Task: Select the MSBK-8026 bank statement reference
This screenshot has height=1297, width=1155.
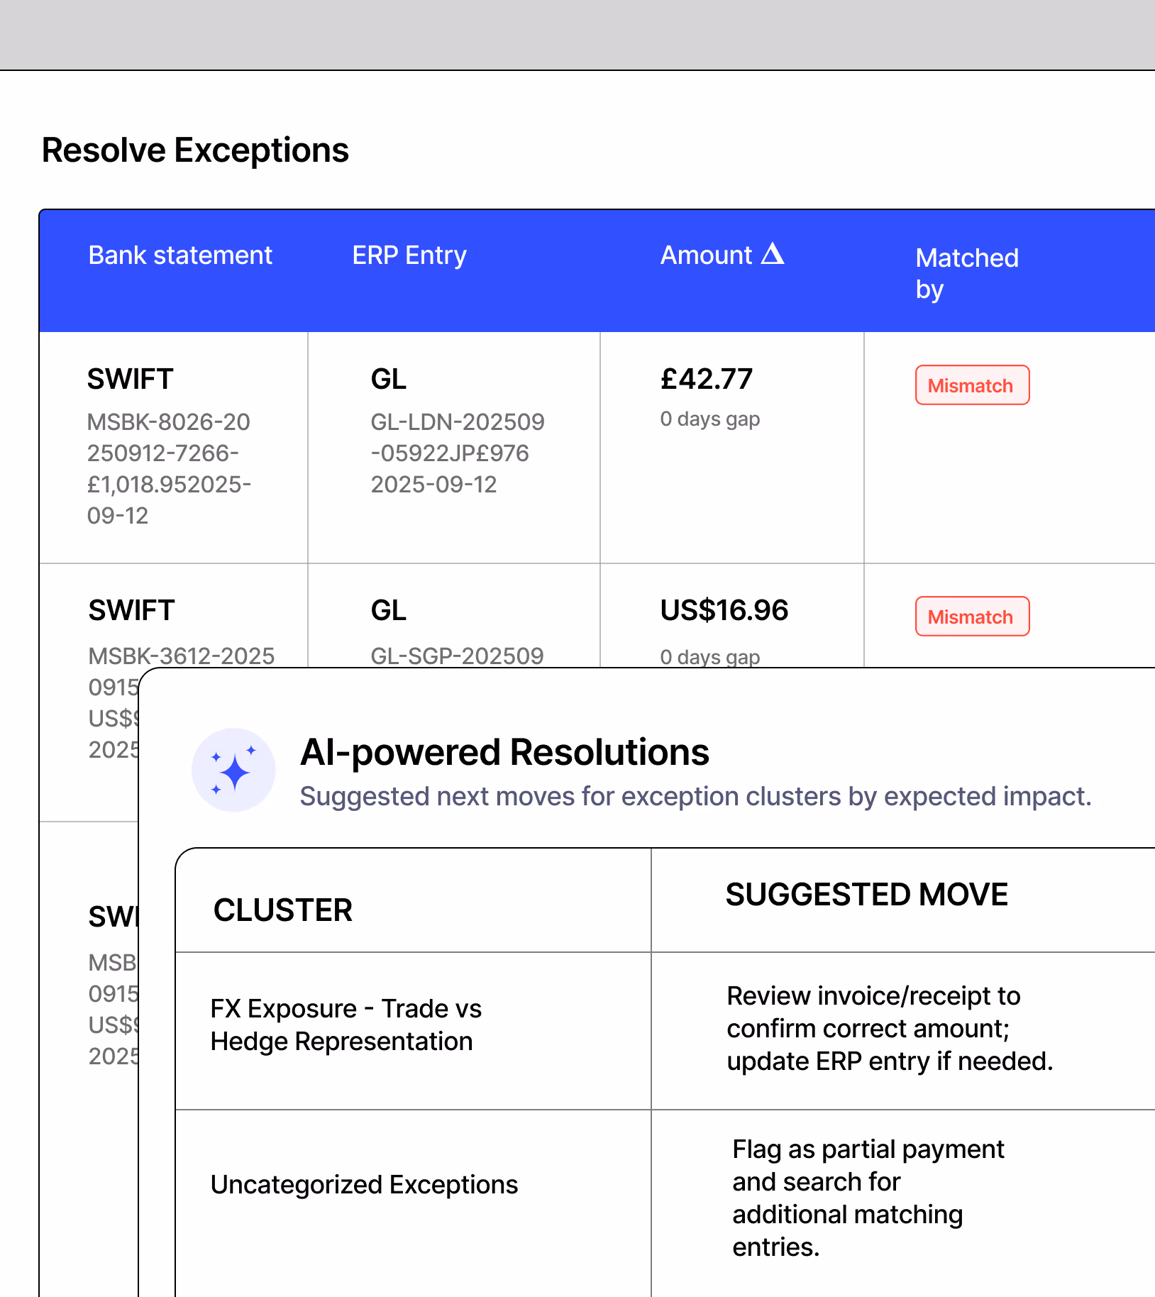Action: click(169, 469)
